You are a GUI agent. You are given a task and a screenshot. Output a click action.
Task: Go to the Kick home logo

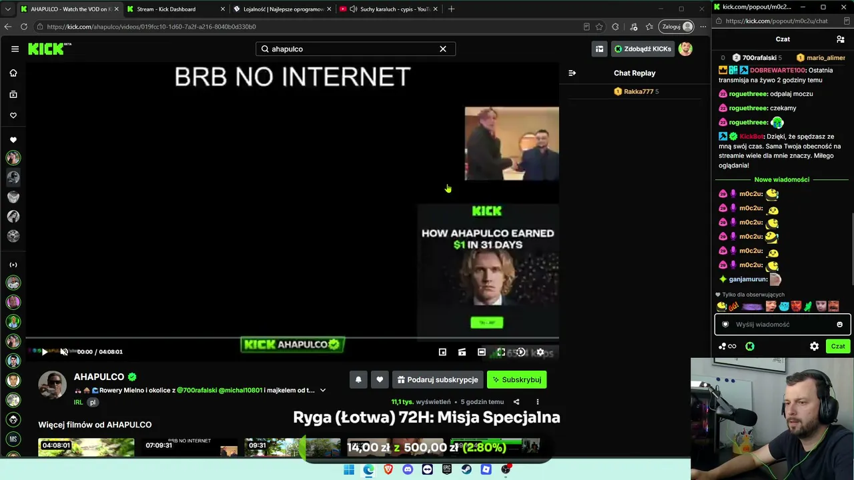coord(49,49)
